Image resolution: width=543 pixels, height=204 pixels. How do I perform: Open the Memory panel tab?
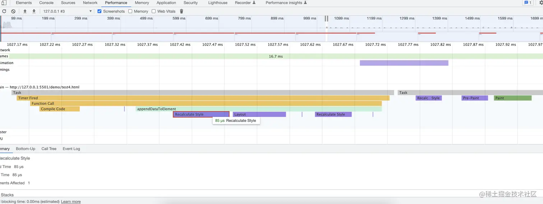(x=142, y=3)
